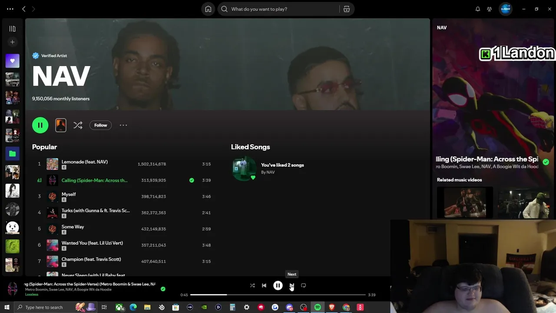Open Task View in the taskbar
The image size is (556, 313).
[104, 307]
